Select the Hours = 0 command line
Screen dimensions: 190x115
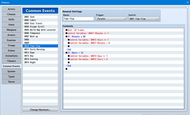pyautogui.click(x=123, y=59)
